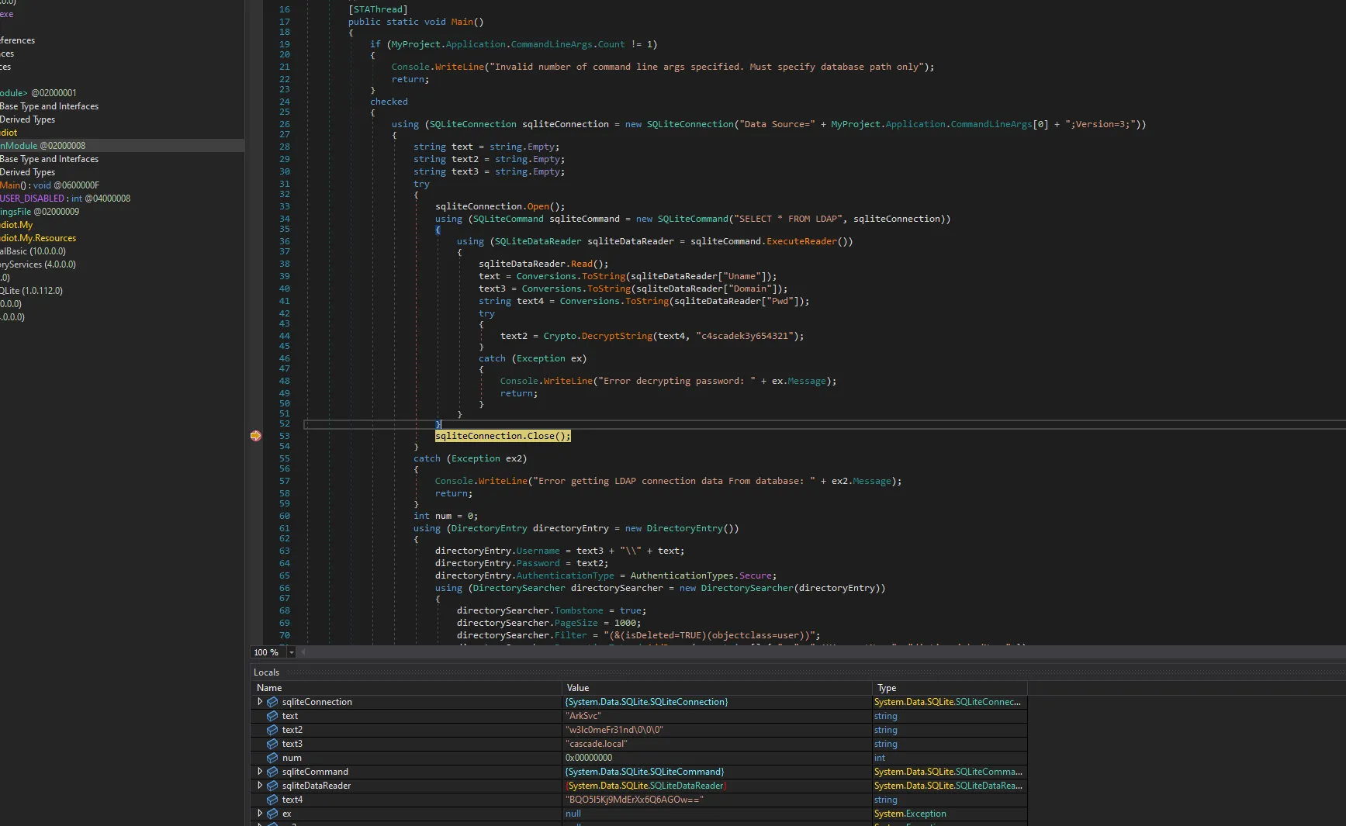Click the Name column header in Locals
This screenshot has height=826, width=1346.
(x=407, y=688)
